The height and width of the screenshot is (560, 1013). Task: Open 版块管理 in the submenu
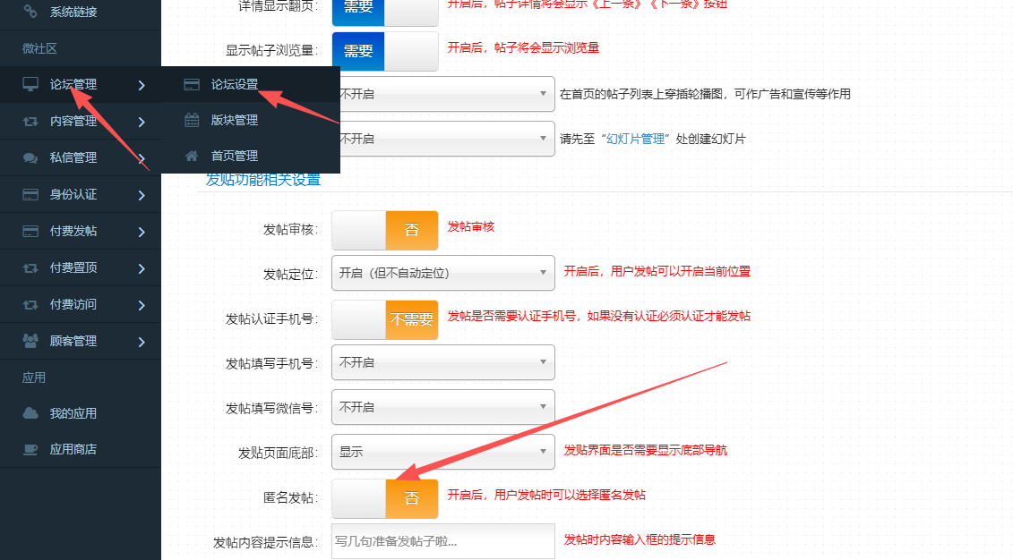[234, 120]
